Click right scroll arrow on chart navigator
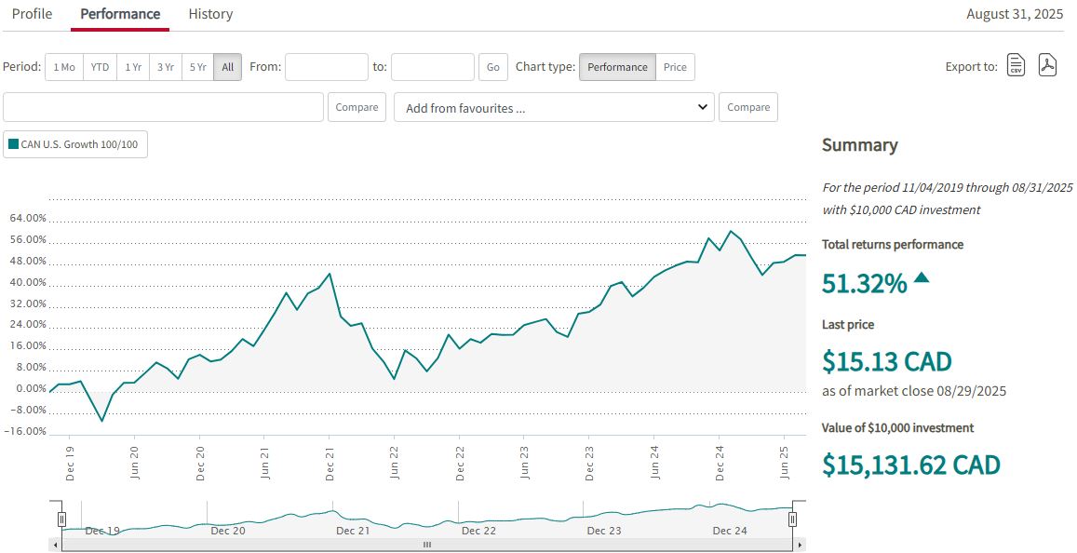1077x553 pixels. coord(801,545)
